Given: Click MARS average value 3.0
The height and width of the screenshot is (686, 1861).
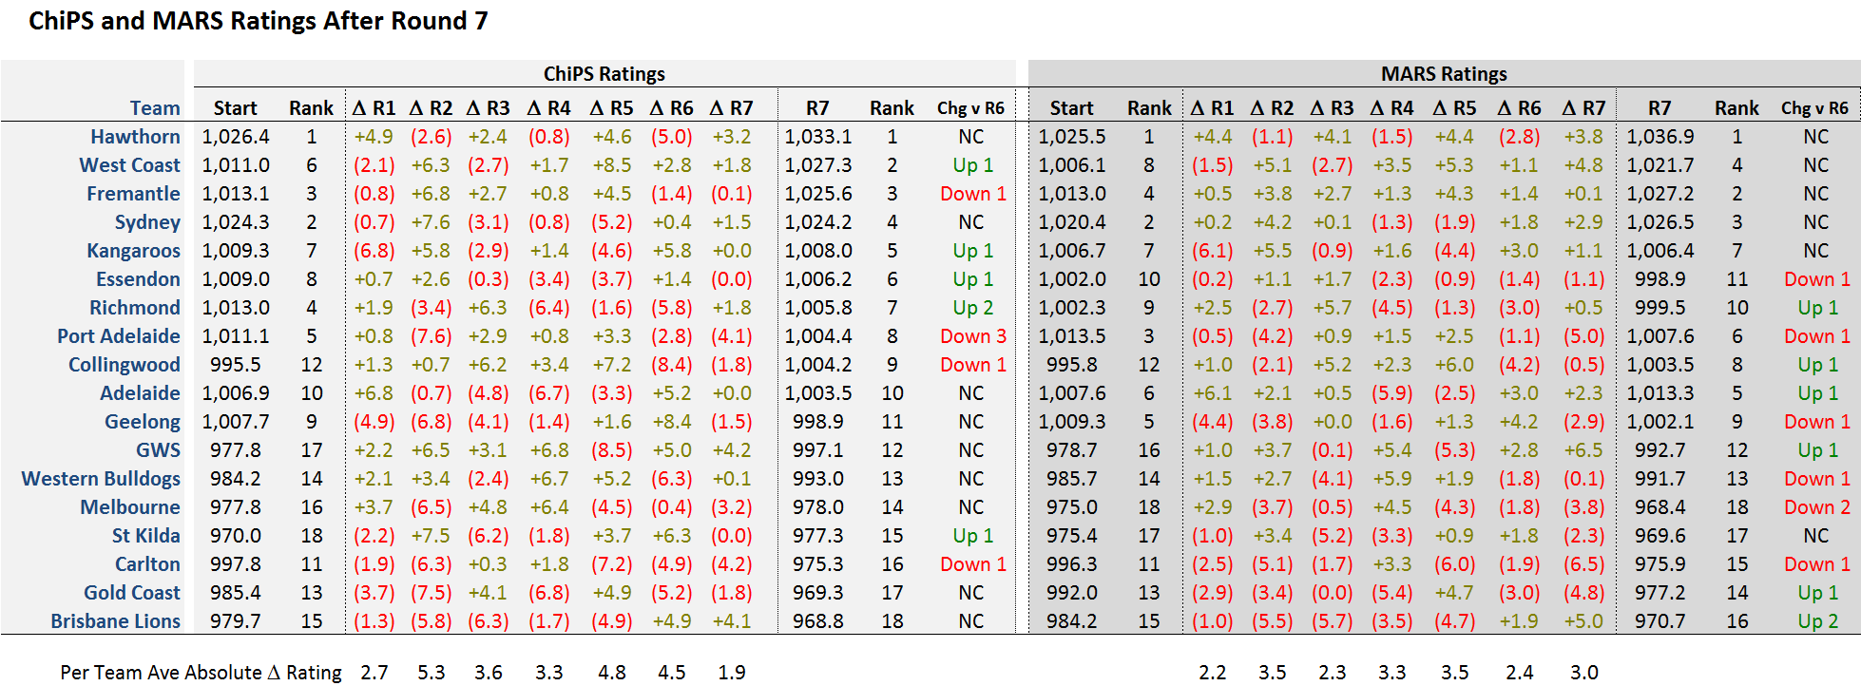Looking at the screenshot, I should tap(1584, 673).
